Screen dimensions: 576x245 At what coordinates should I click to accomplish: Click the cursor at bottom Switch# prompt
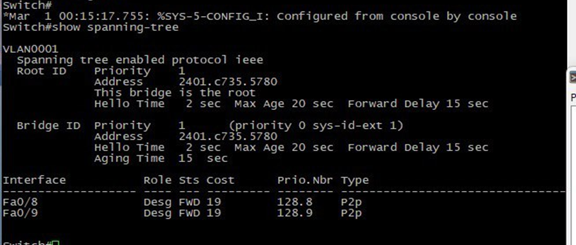(x=55, y=243)
